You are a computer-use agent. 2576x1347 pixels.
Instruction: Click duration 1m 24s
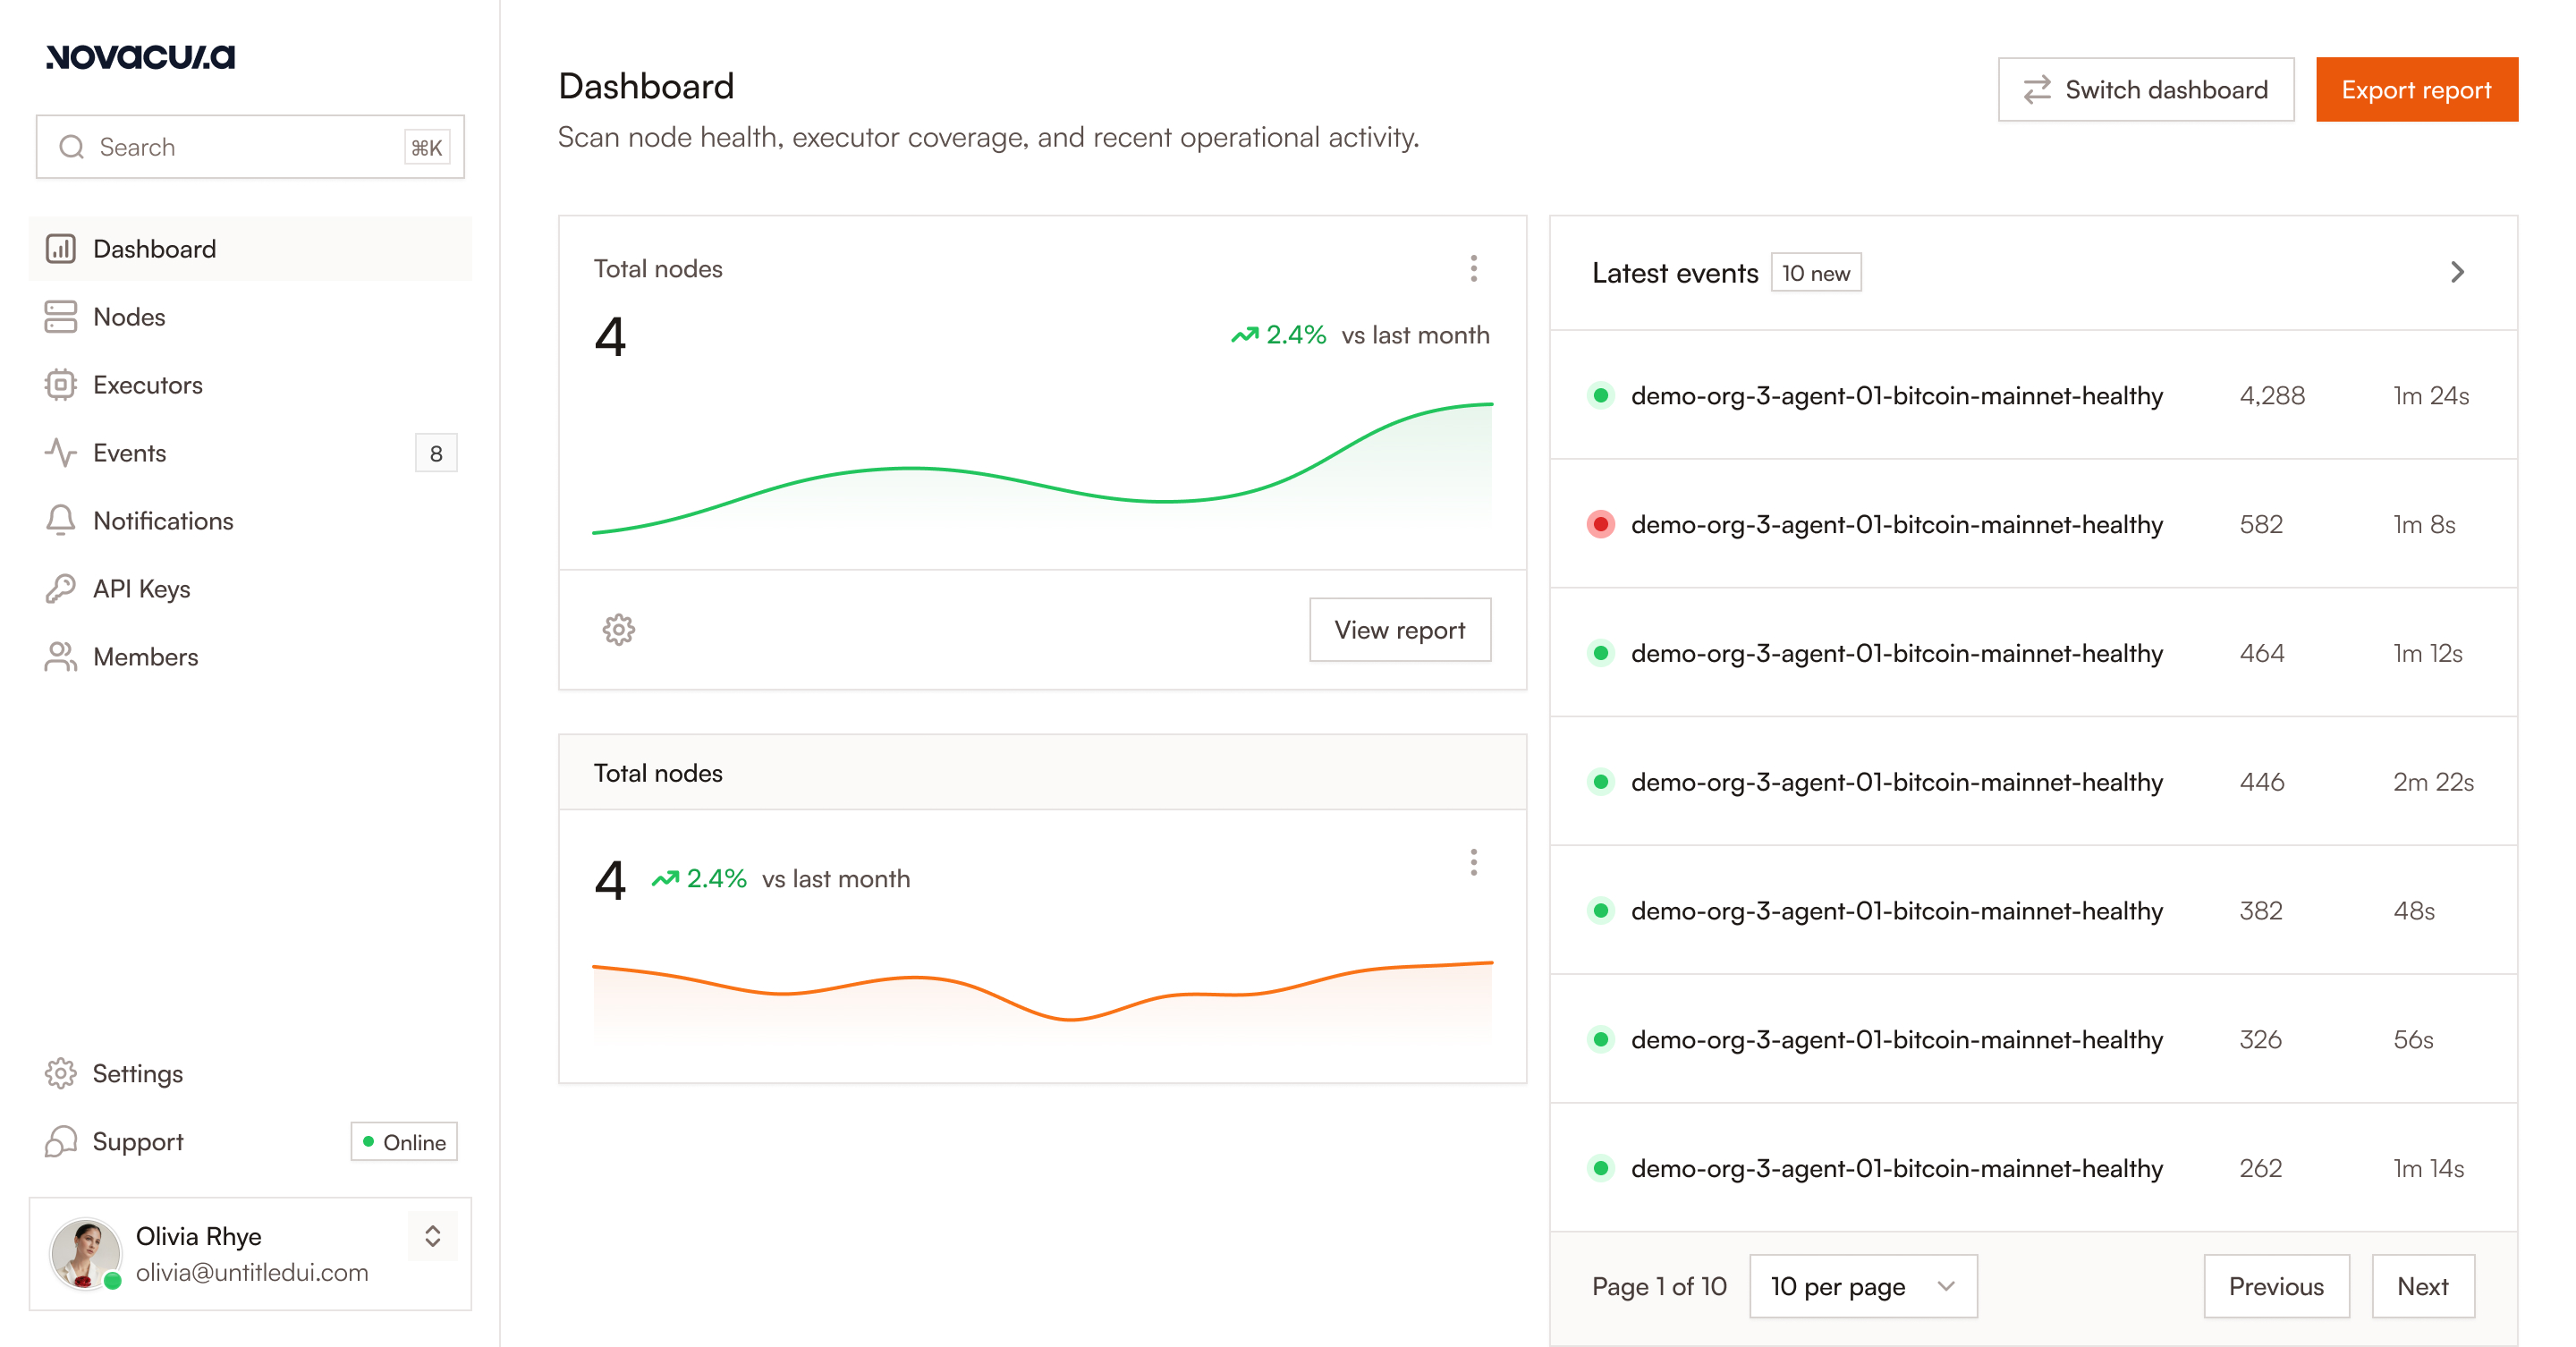pyautogui.click(x=2431, y=396)
